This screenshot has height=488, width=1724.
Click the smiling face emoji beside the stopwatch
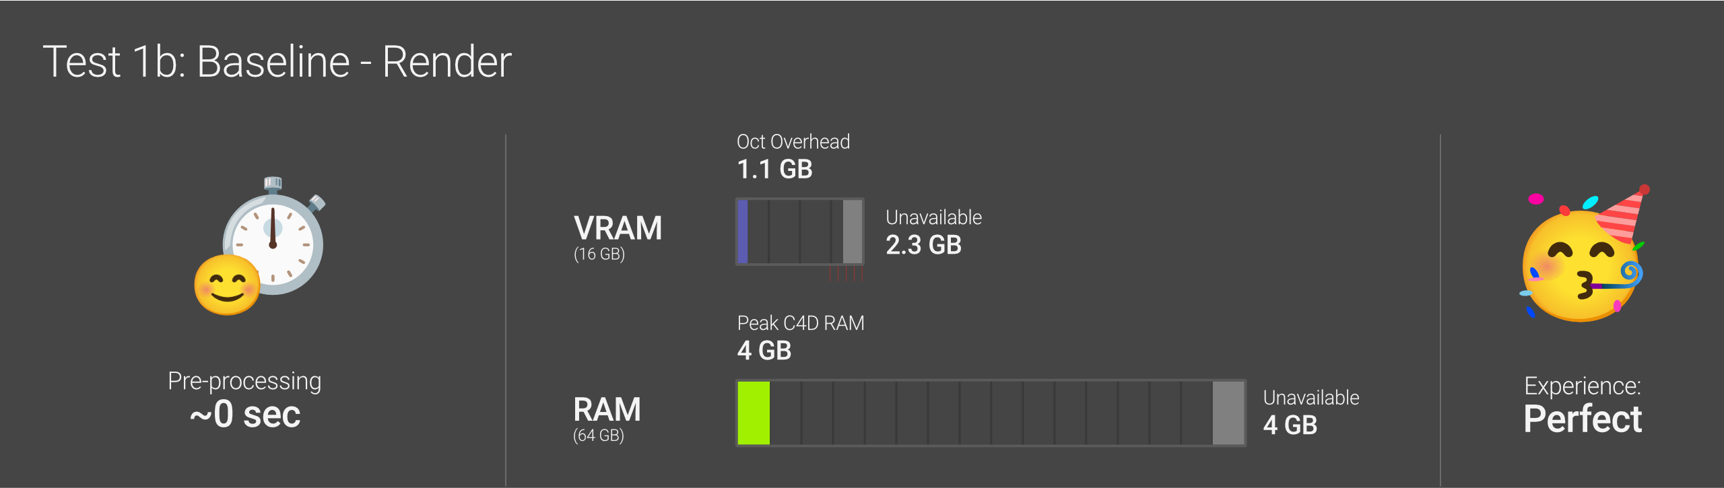pyautogui.click(x=227, y=285)
